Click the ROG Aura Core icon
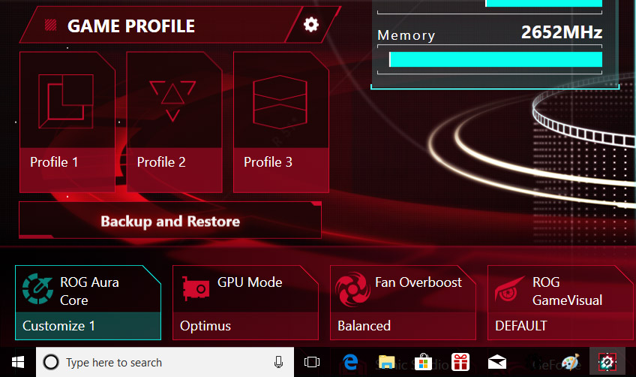 [37, 289]
